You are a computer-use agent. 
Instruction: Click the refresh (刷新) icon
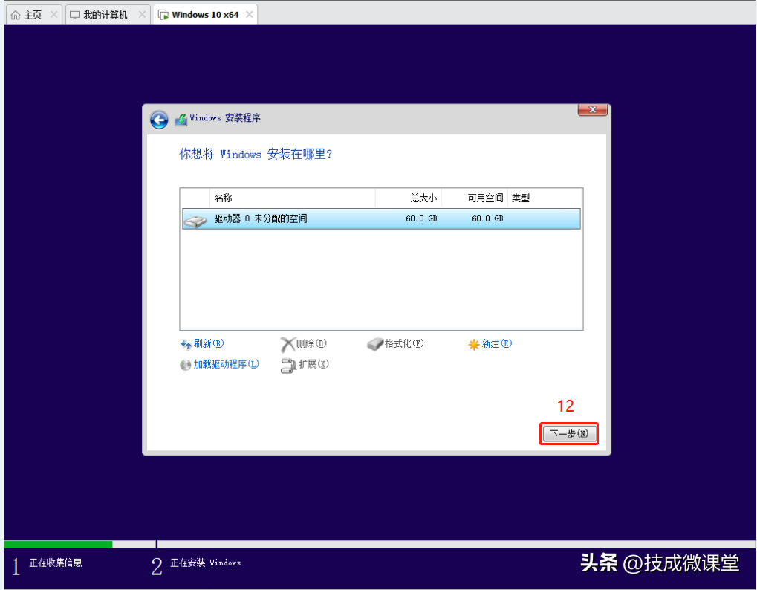click(186, 344)
